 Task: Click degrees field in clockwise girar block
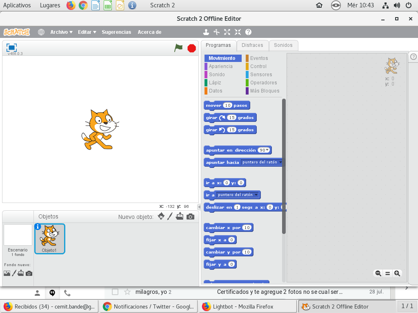[232, 118]
